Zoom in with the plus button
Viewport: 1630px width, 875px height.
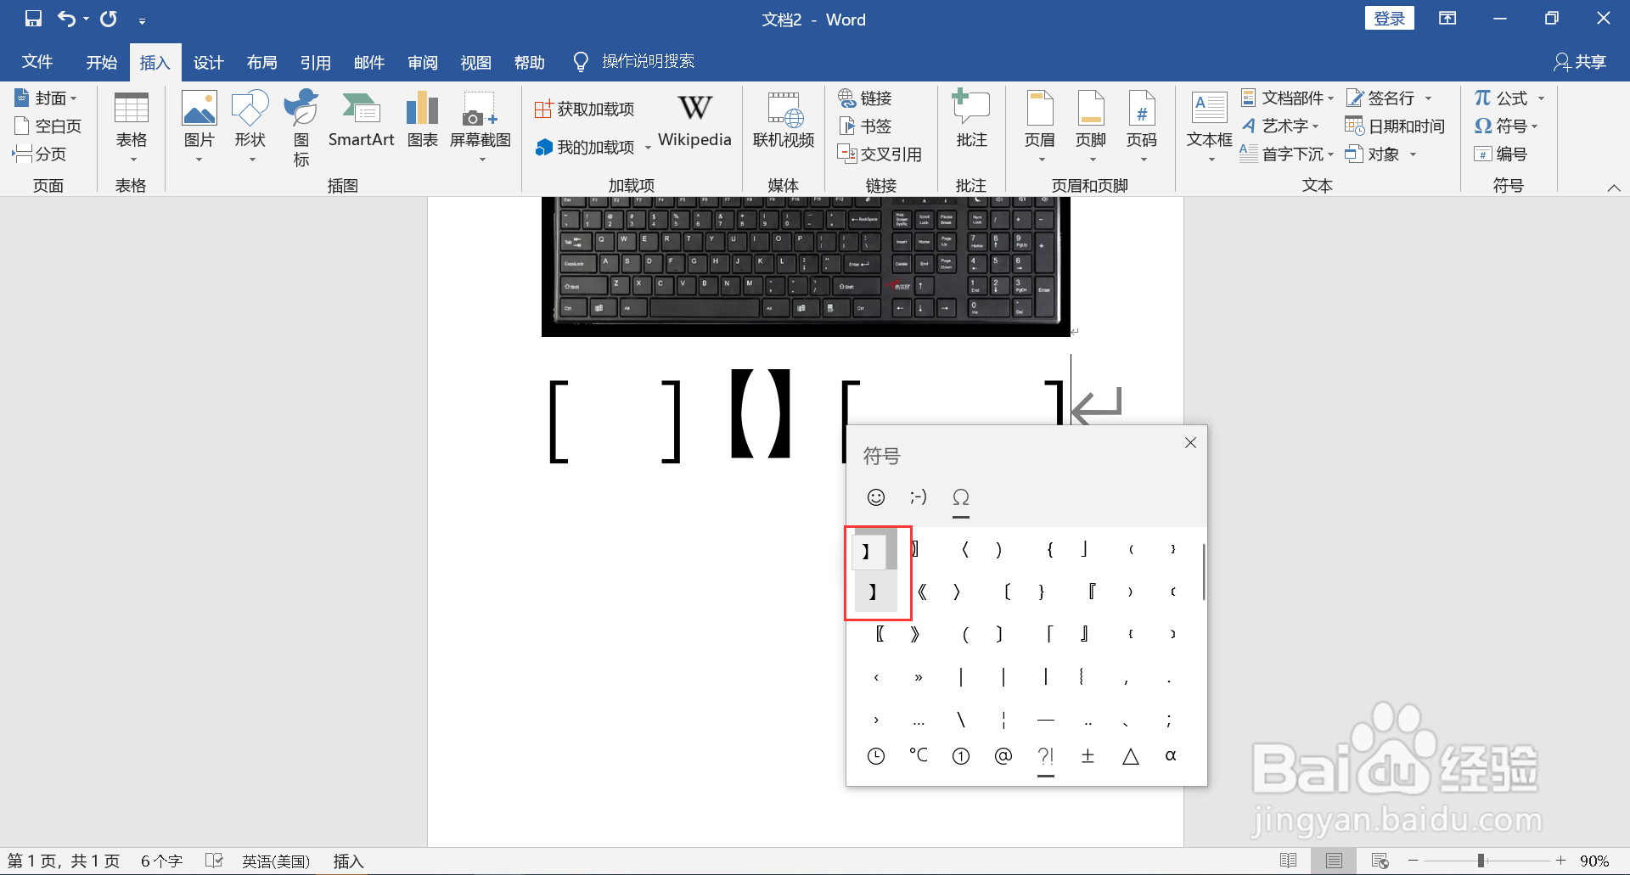coord(1560,861)
